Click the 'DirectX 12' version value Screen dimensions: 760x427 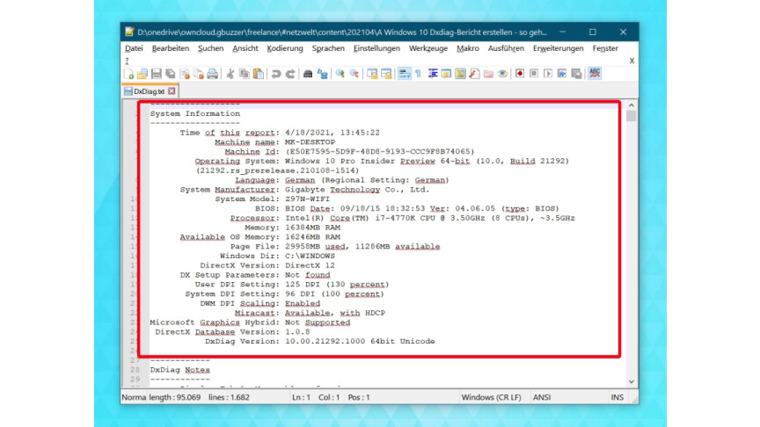coord(310,265)
